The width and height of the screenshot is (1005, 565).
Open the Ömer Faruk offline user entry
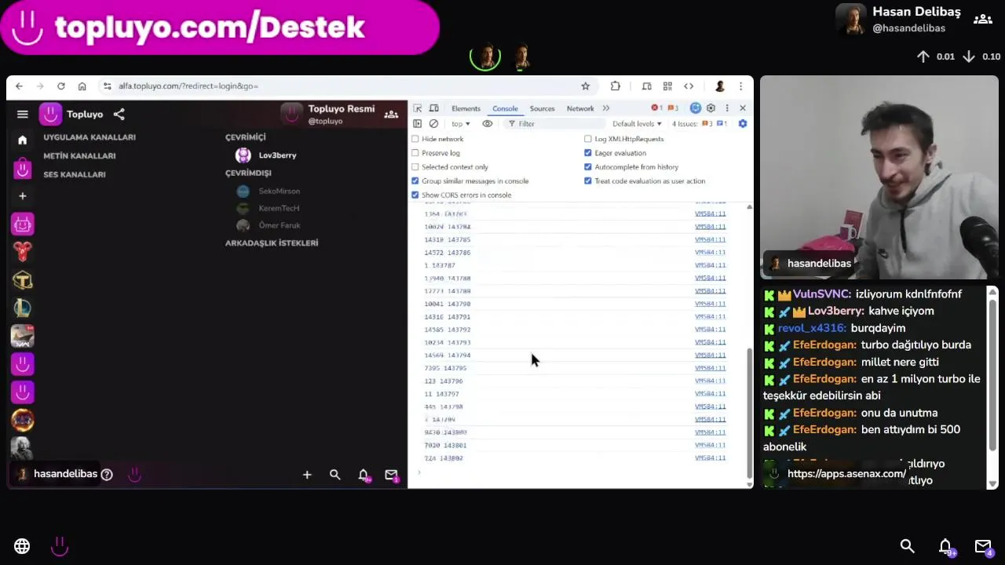pyautogui.click(x=269, y=226)
